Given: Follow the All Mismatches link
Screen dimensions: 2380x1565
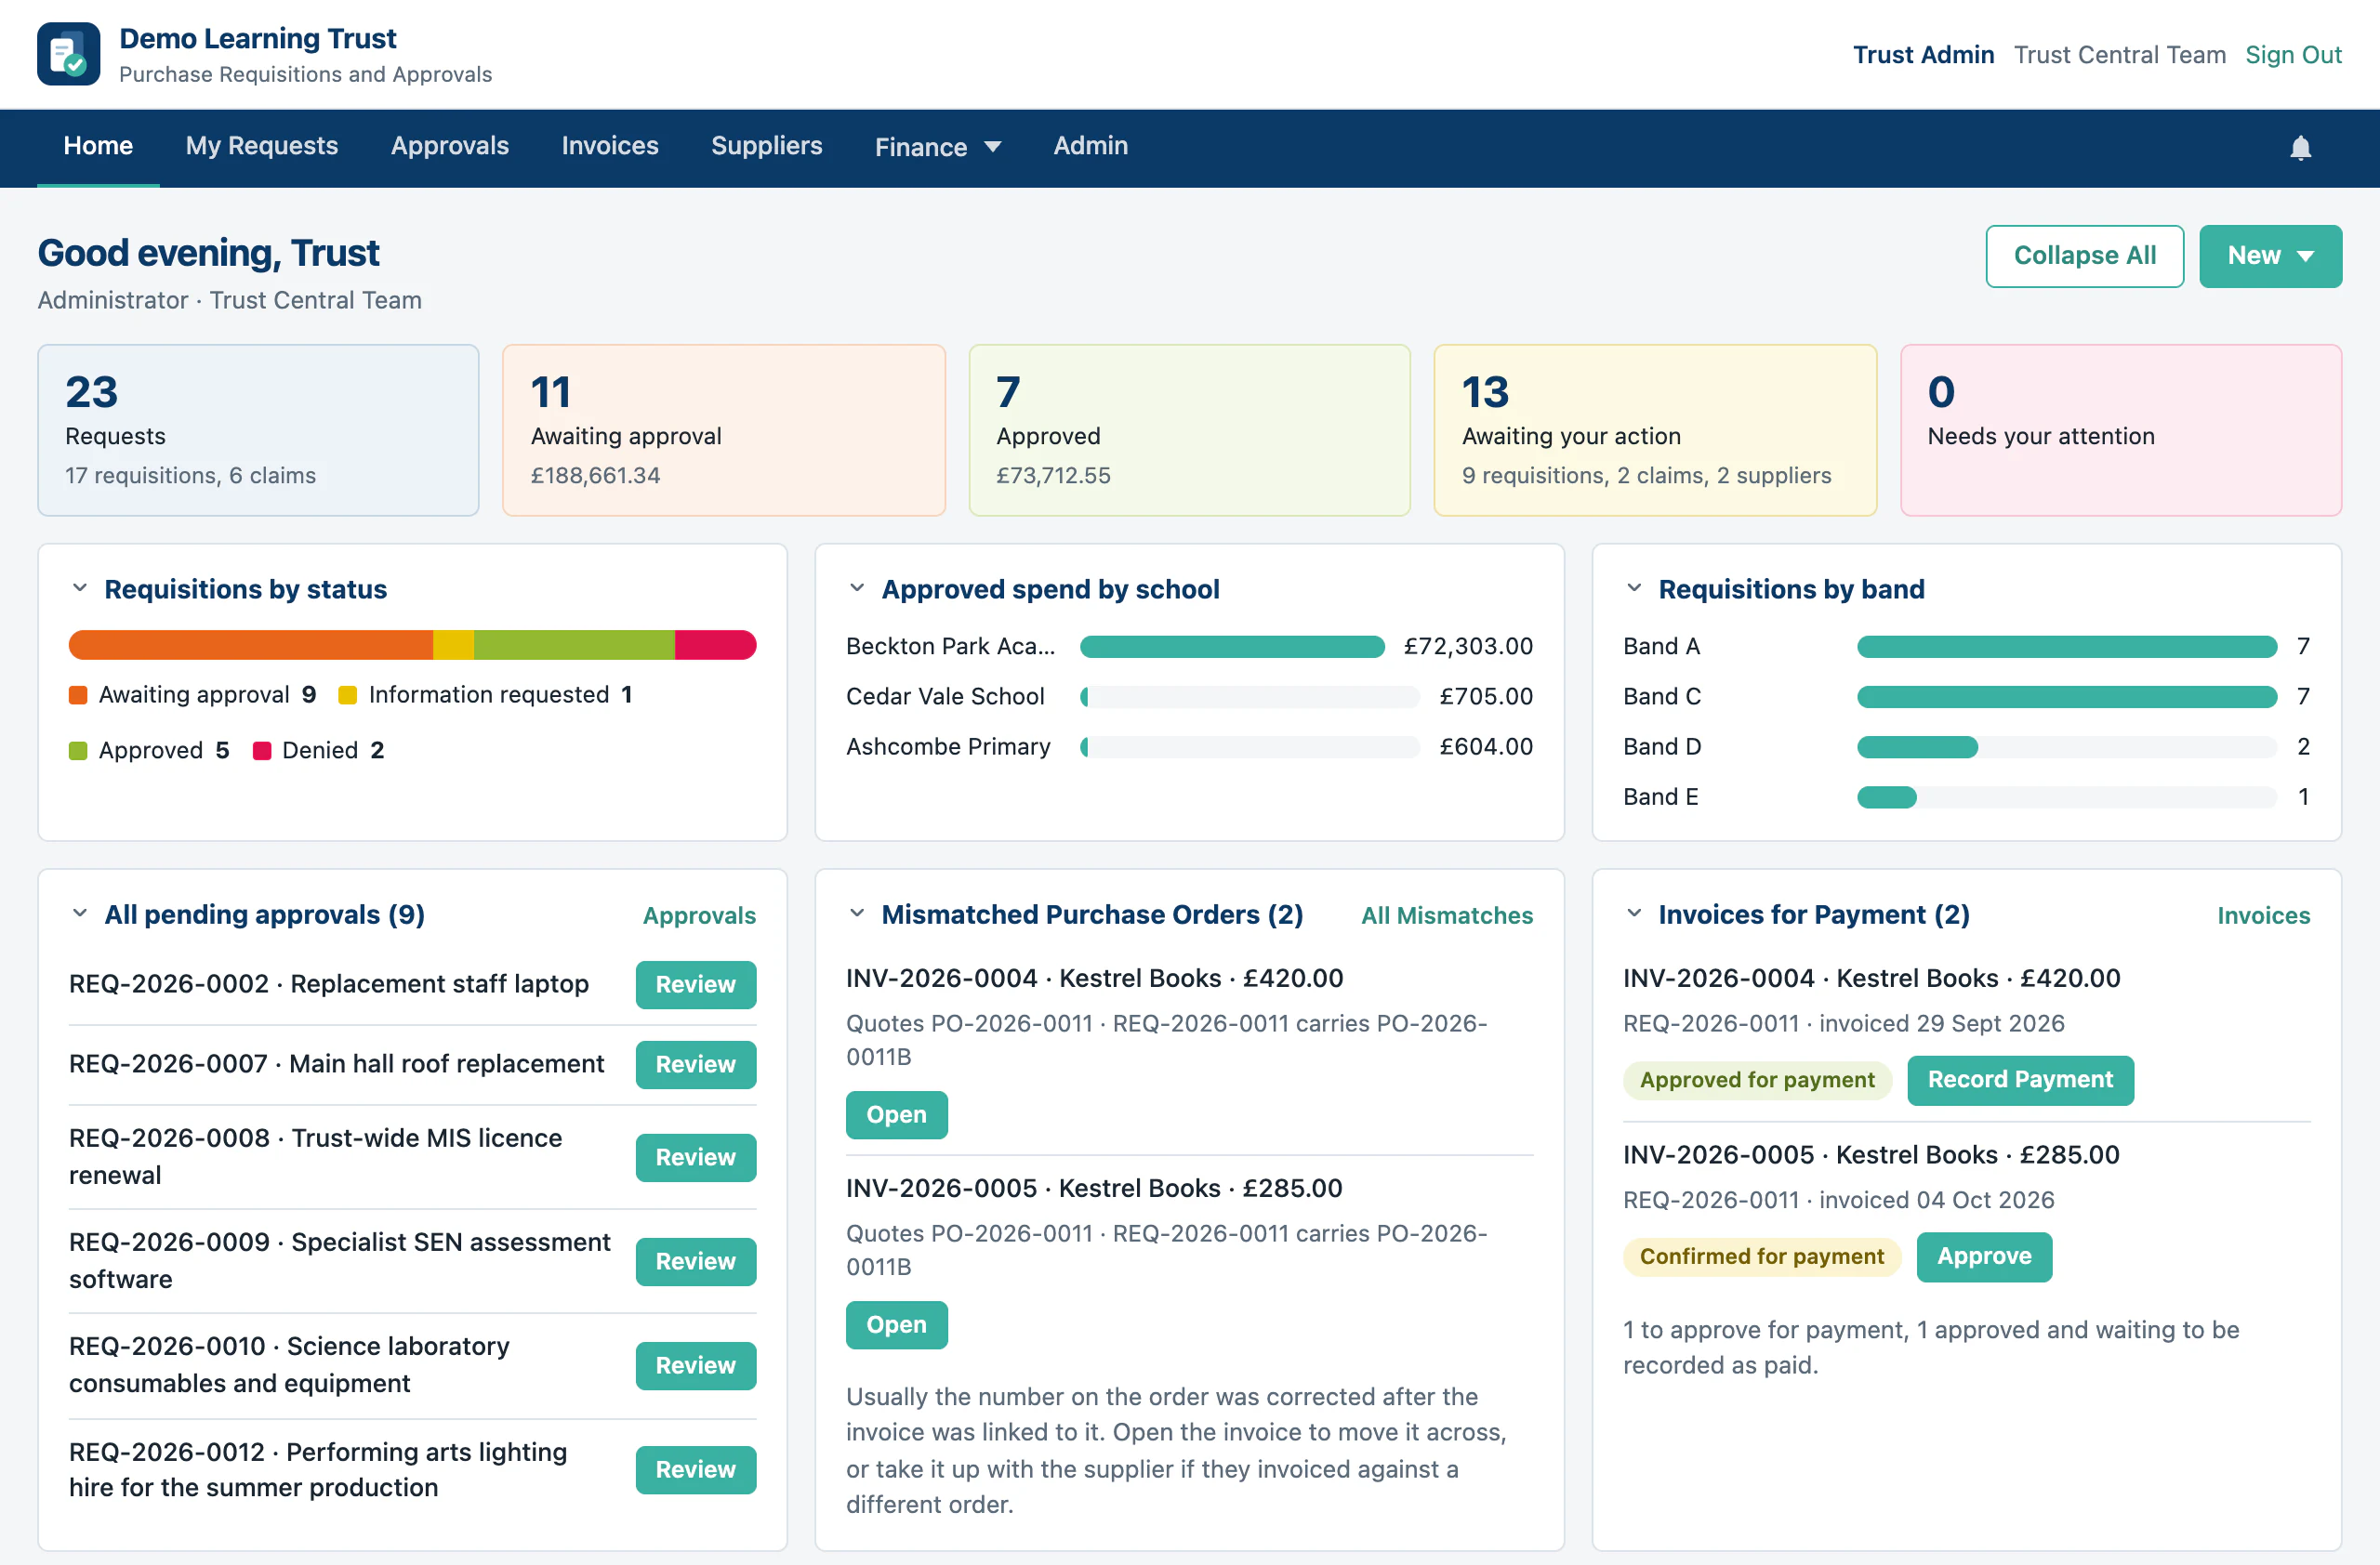Looking at the screenshot, I should pos(1447,915).
